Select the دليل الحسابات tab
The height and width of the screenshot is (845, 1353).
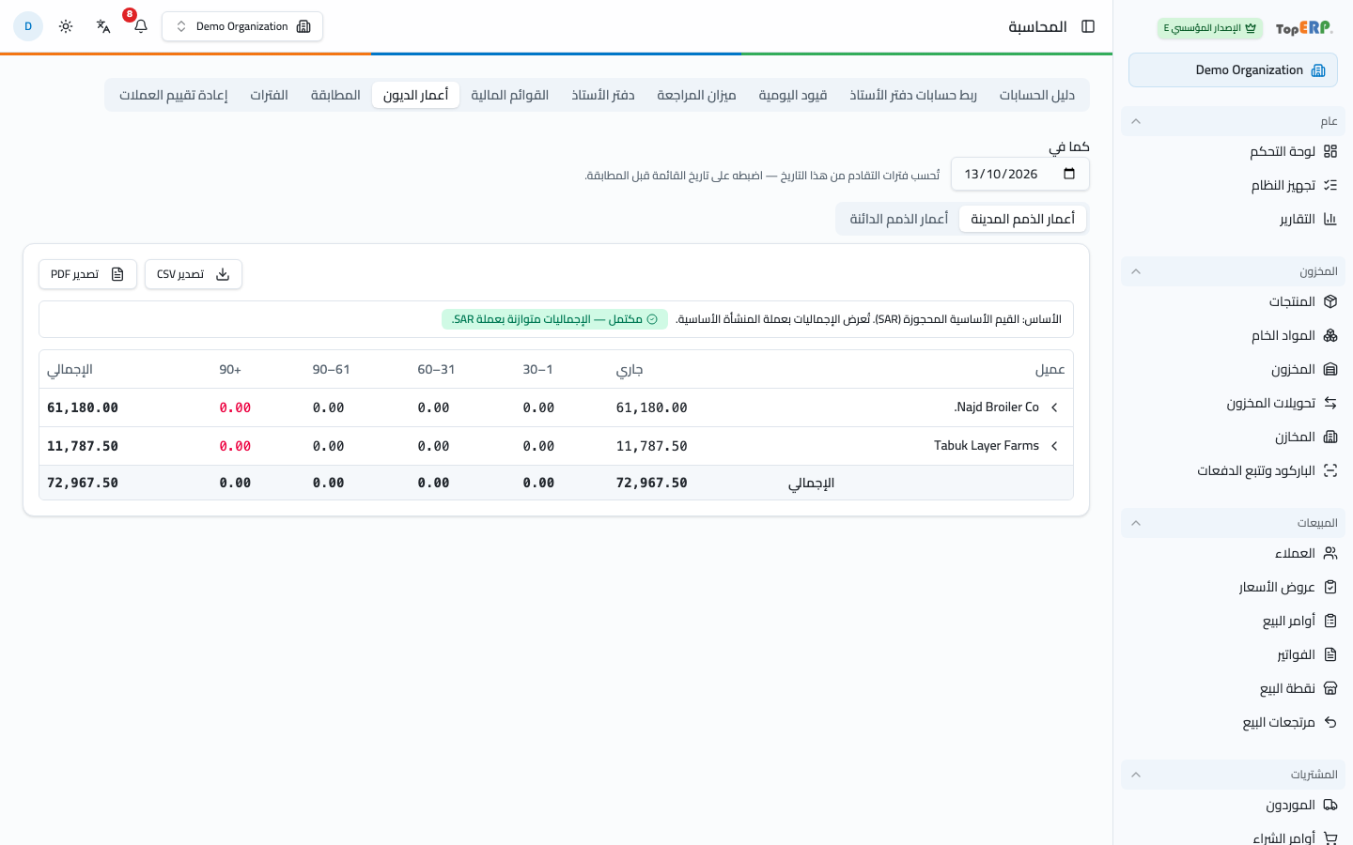(x=1037, y=95)
